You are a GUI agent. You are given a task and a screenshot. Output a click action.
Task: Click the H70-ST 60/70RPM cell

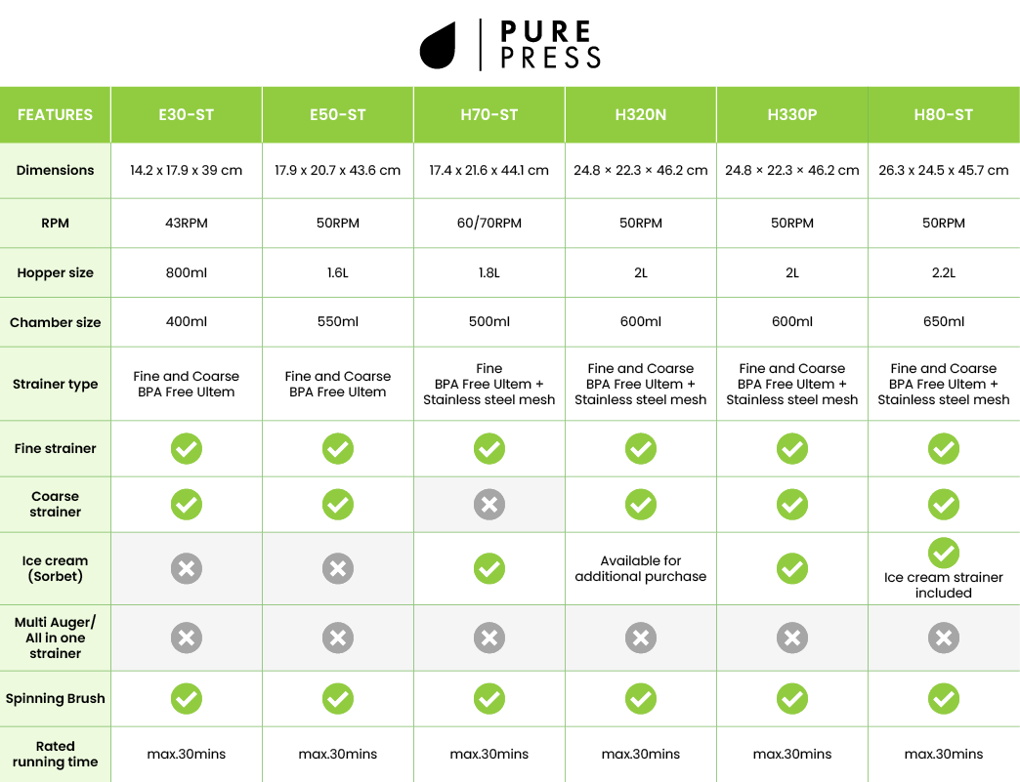point(489,224)
